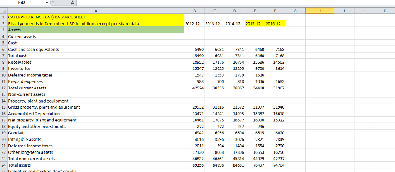395x172 pixels.
Task: Click the 'Total non-current assets' label
Action: [32, 159]
